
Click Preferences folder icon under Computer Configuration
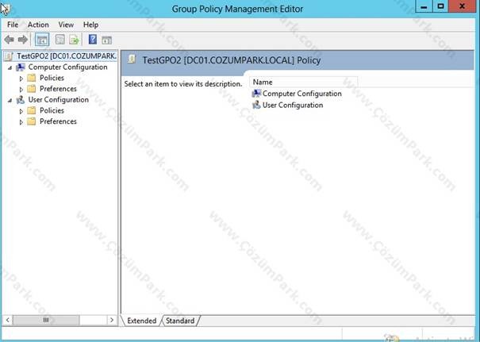pos(32,89)
